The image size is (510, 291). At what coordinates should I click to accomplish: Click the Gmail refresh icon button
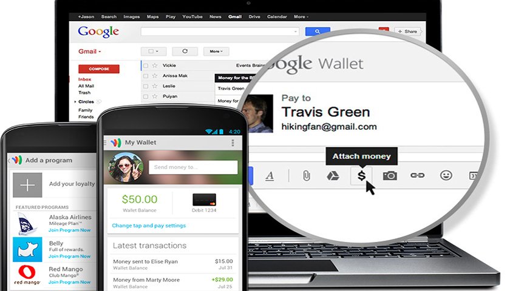point(185,52)
